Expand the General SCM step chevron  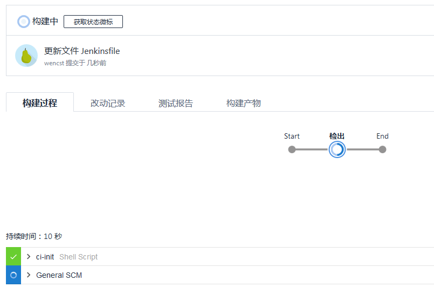[x=29, y=275]
